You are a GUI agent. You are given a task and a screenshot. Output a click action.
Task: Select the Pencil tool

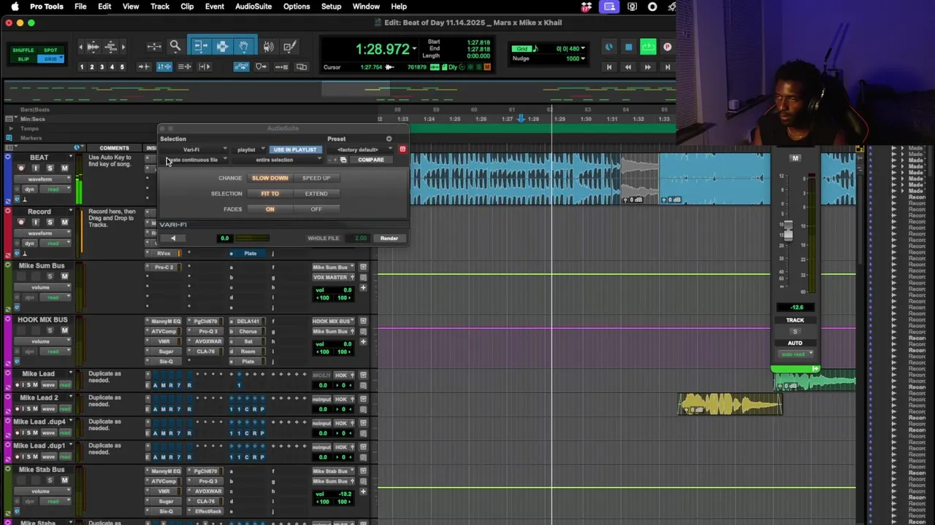(x=289, y=47)
